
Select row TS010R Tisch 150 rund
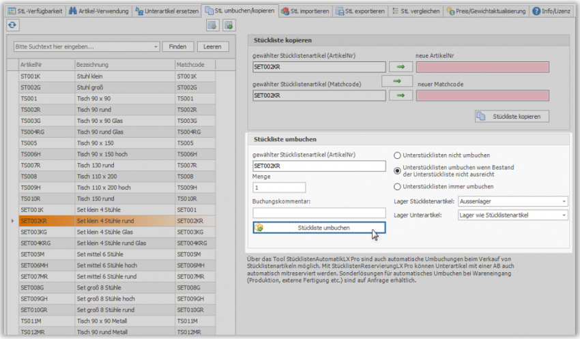tap(117, 198)
